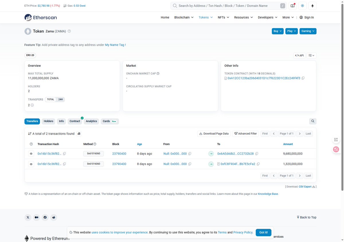Viewport: 344px width, 242px height.
Task: Click Back to Top
Action: (306, 217)
